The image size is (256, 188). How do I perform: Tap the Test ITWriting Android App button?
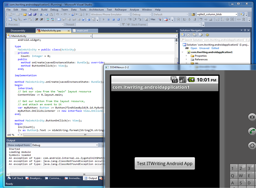165,164
